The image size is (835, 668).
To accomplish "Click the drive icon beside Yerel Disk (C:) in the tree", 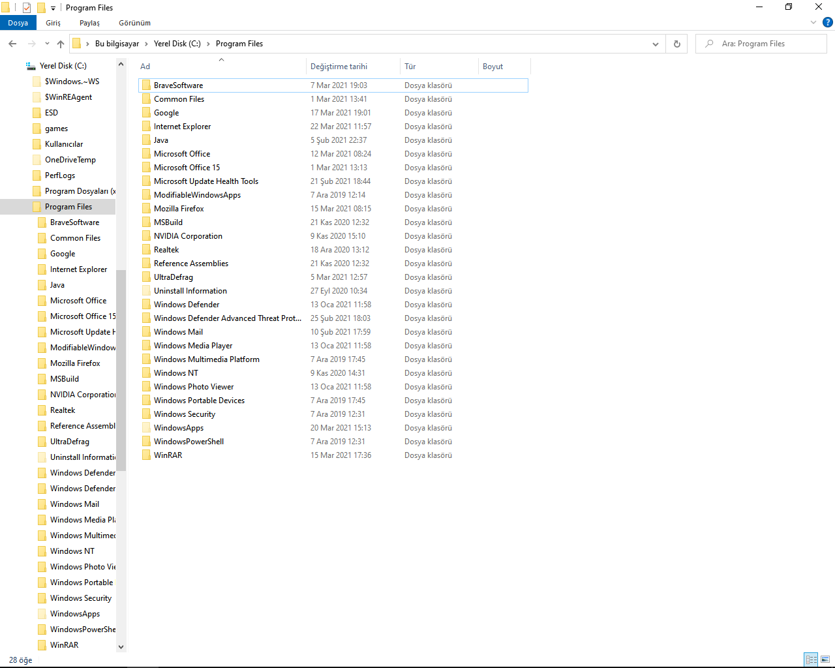I will point(31,66).
